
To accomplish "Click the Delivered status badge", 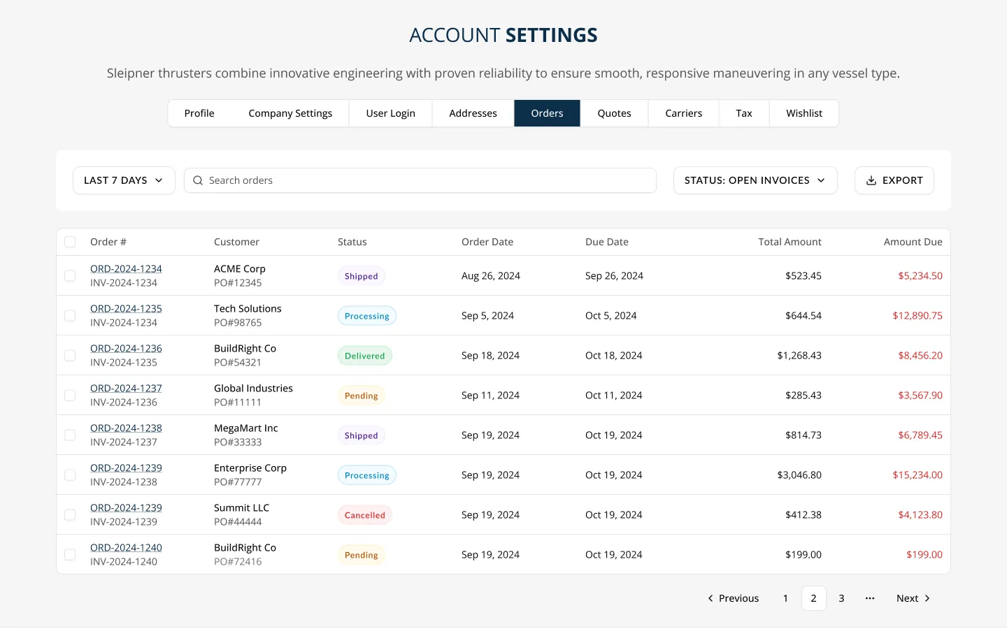I will 364,356.
